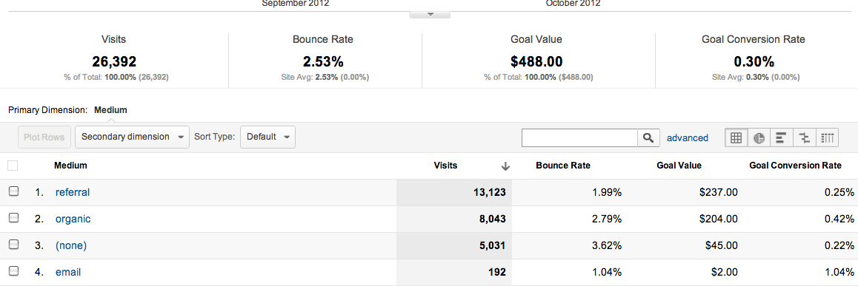Select the Medium primary dimension

point(110,109)
